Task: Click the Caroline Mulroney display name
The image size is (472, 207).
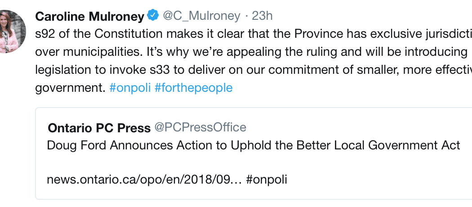Action: [89, 17]
